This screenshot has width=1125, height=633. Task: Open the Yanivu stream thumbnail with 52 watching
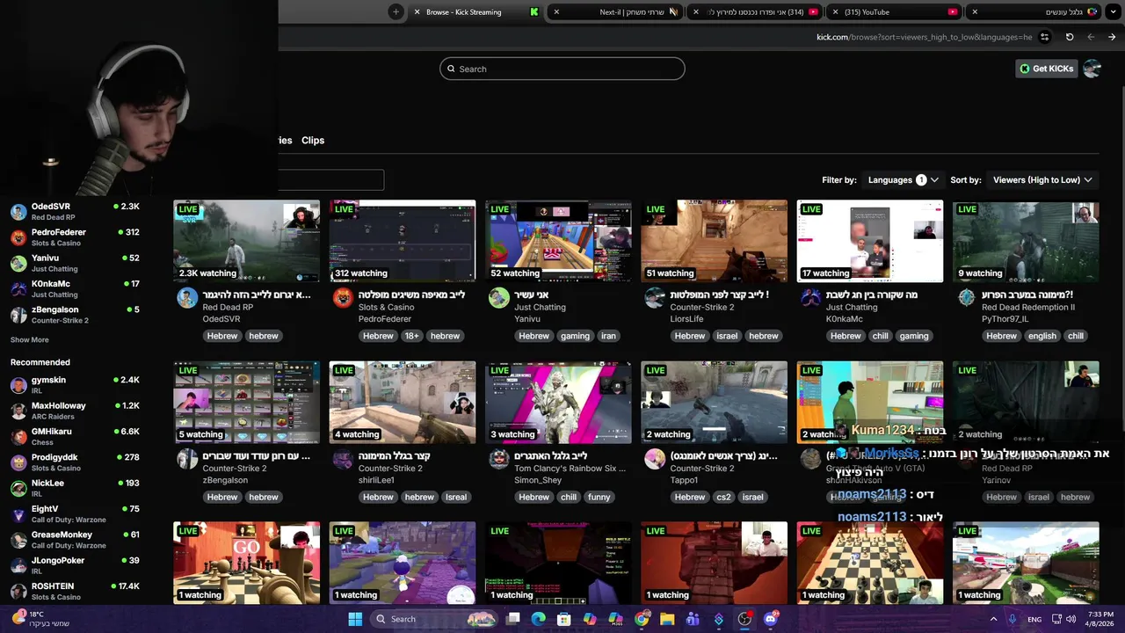pyautogui.click(x=558, y=241)
